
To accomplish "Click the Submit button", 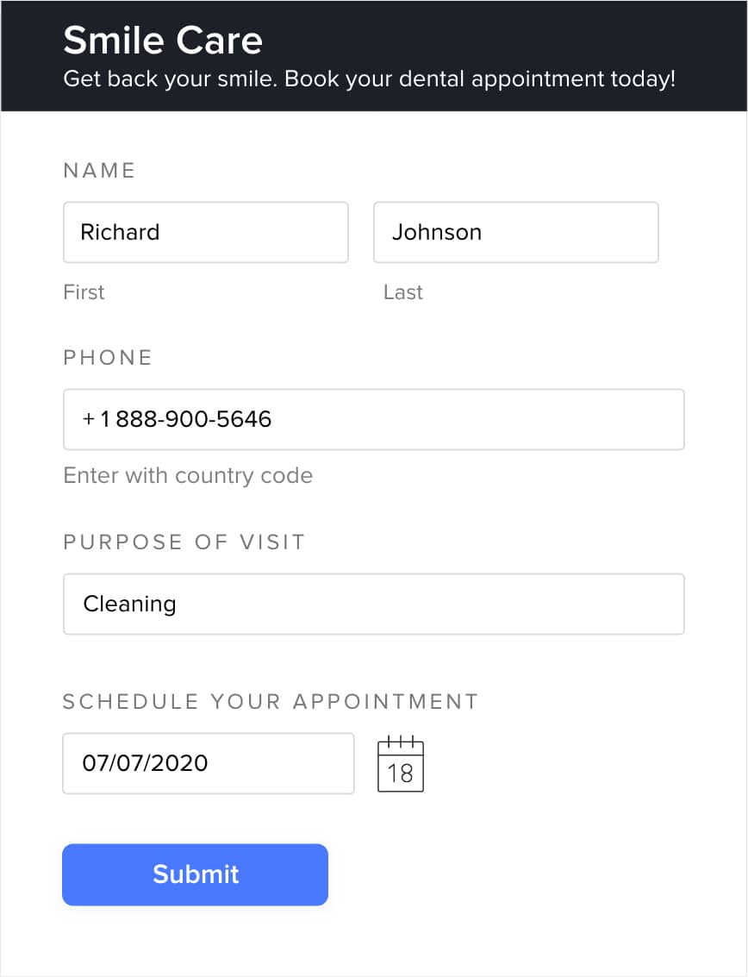I will tap(195, 874).
